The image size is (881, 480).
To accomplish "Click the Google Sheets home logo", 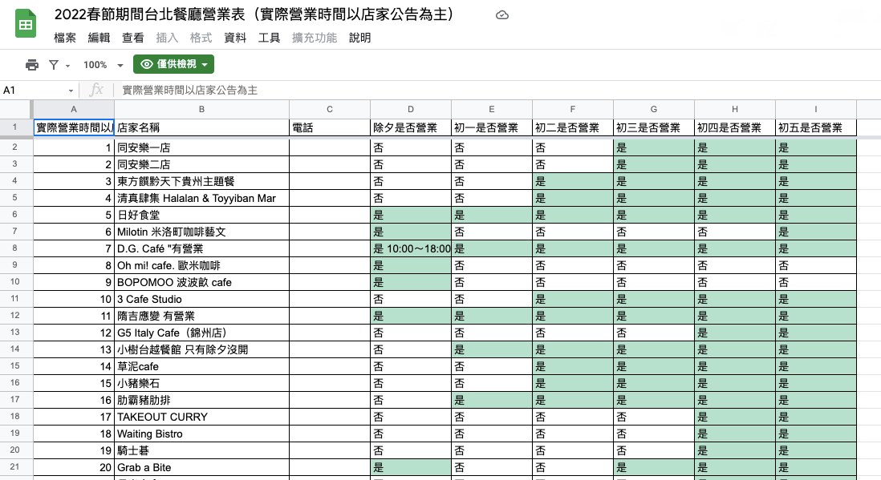I will point(26,24).
